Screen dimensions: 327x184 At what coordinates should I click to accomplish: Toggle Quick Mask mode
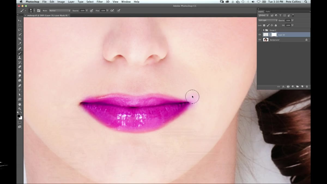[x=20, y=122]
